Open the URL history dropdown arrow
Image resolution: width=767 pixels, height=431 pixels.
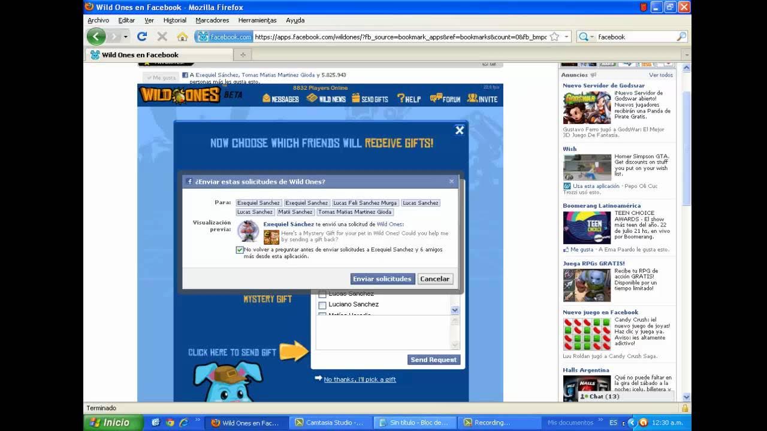566,37
